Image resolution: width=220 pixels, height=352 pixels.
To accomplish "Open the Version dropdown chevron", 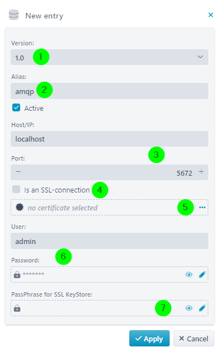I will (200, 57).
